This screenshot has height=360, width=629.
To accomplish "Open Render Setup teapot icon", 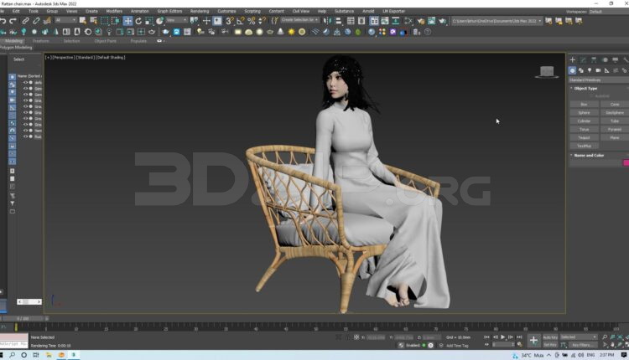I will pos(421,21).
